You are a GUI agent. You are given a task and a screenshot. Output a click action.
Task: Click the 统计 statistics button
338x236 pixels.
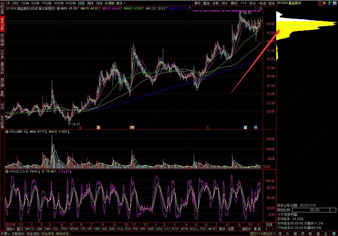point(225,3)
